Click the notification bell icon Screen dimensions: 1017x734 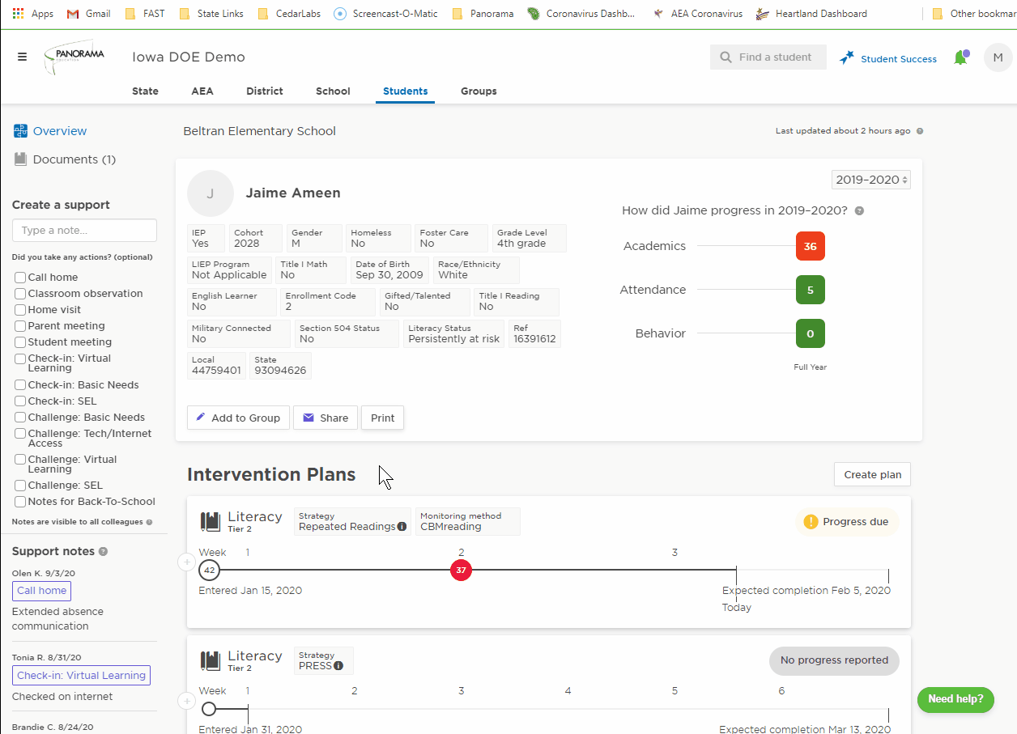click(x=961, y=57)
